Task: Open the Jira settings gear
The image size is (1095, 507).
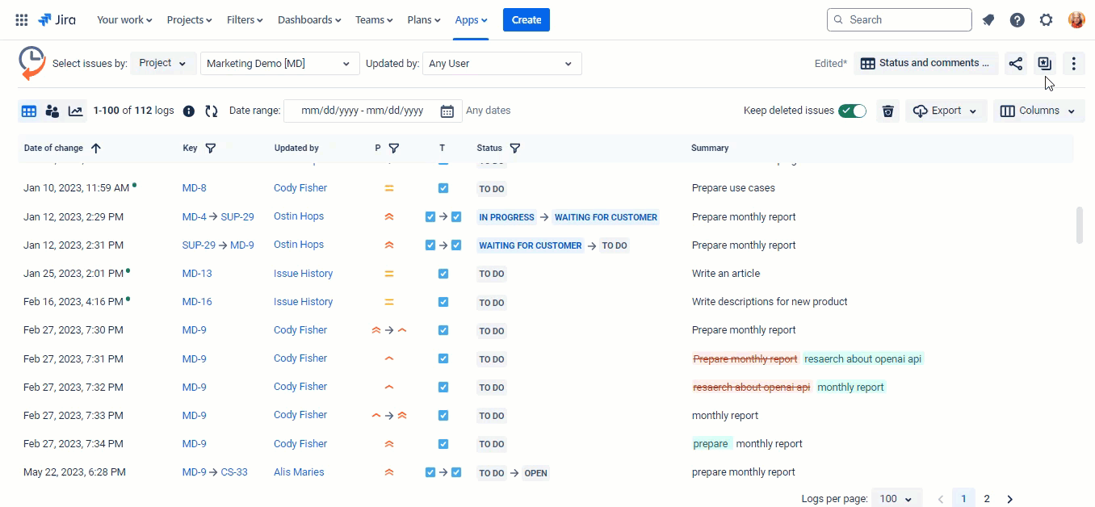Action: (1046, 20)
